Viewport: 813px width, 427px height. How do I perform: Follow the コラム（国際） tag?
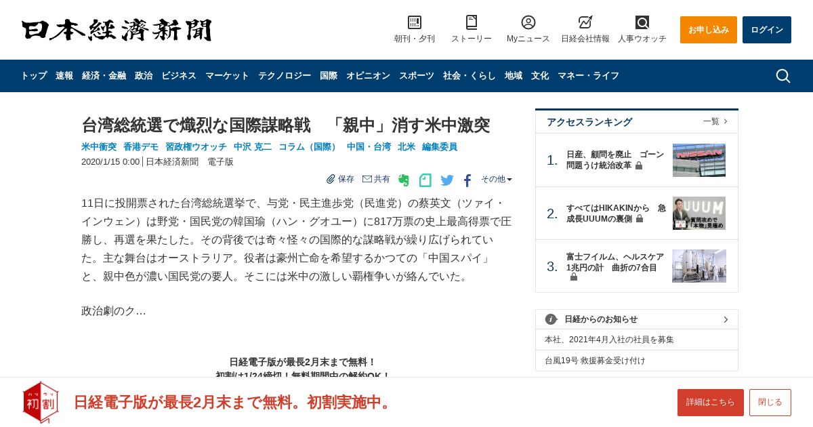pos(309,146)
